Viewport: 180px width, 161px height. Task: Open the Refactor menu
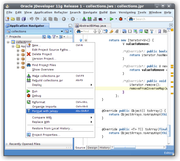click(61, 13)
